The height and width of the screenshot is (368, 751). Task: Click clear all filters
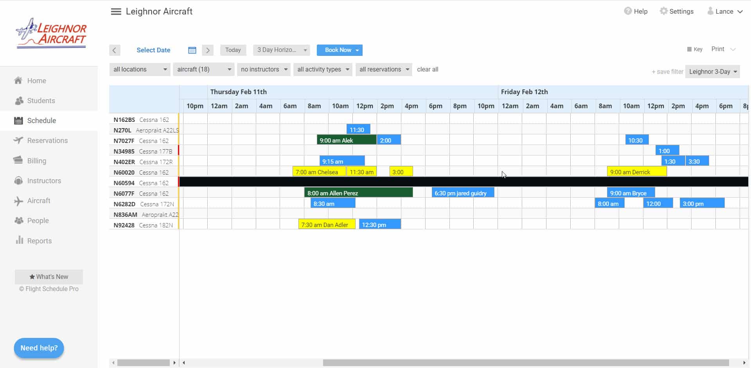pyautogui.click(x=428, y=70)
